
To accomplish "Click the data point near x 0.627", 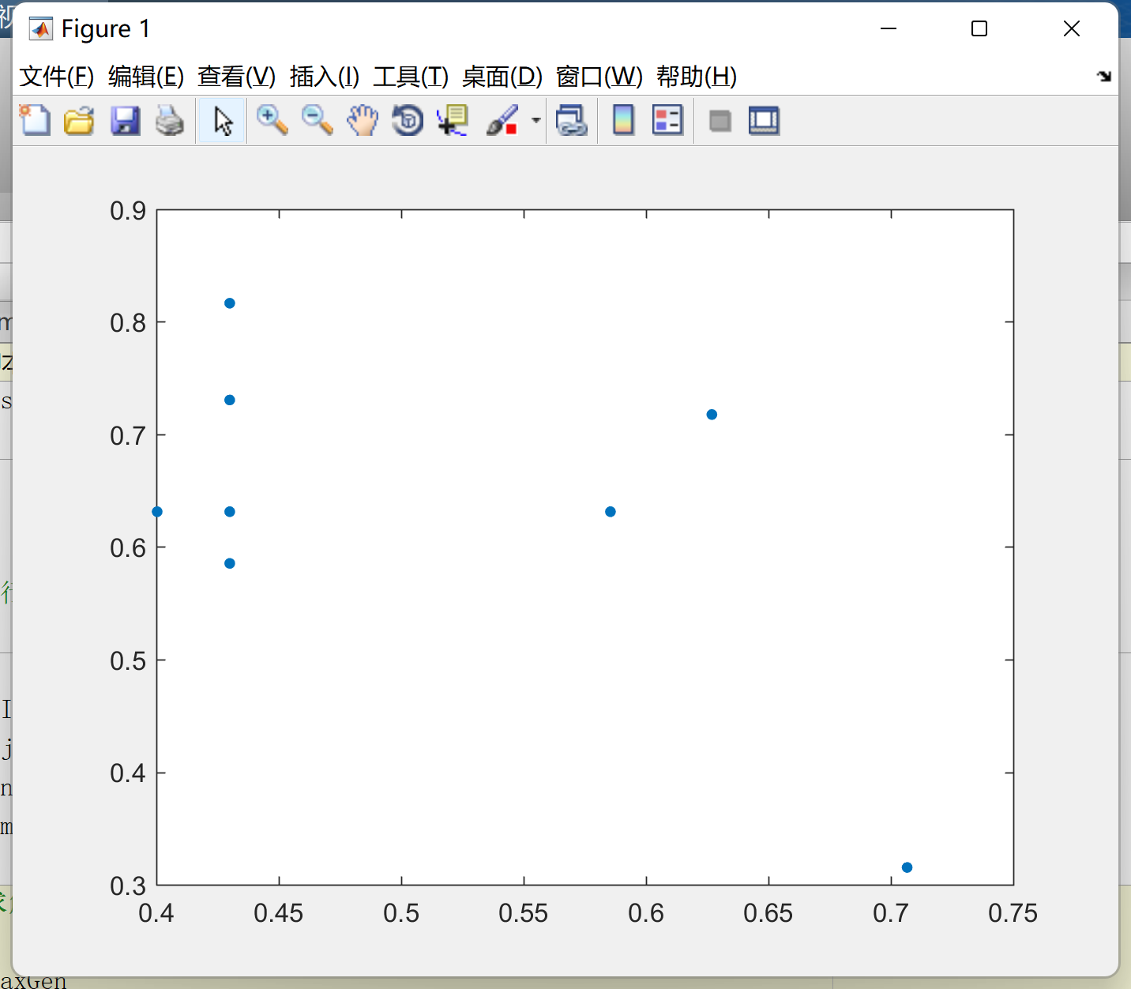I will [712, 415].
